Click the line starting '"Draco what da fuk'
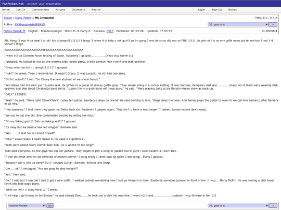The width and height of the screenshot is (281, 210). [36, 67]
